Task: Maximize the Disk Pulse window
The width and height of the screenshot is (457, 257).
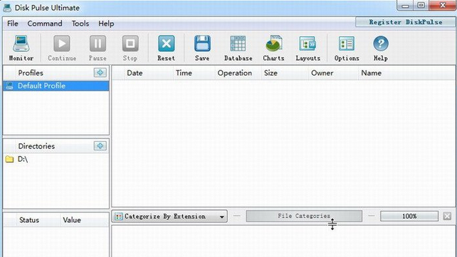Action: [421, 6]
